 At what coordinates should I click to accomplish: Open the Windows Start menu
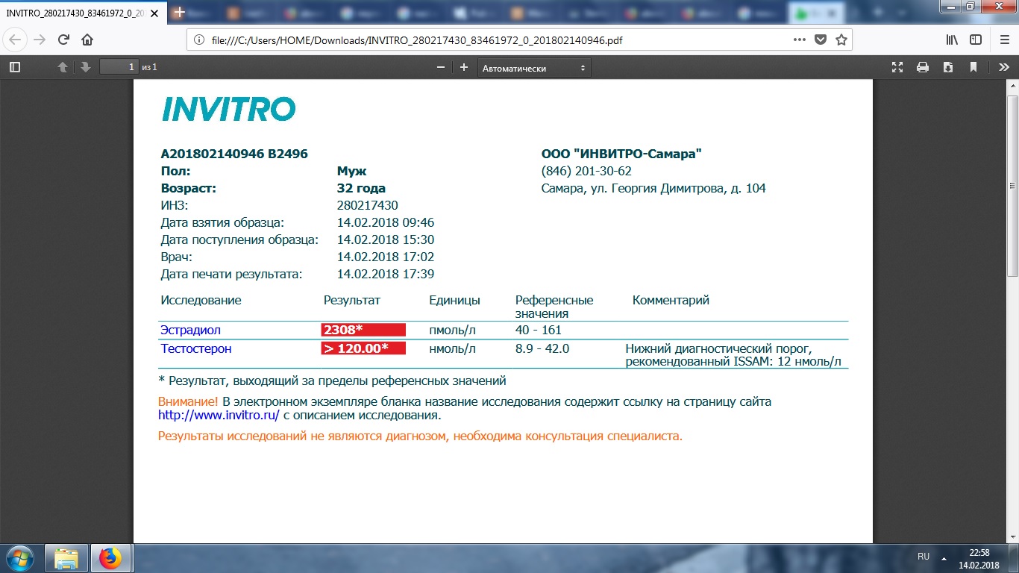coord(20,557)
